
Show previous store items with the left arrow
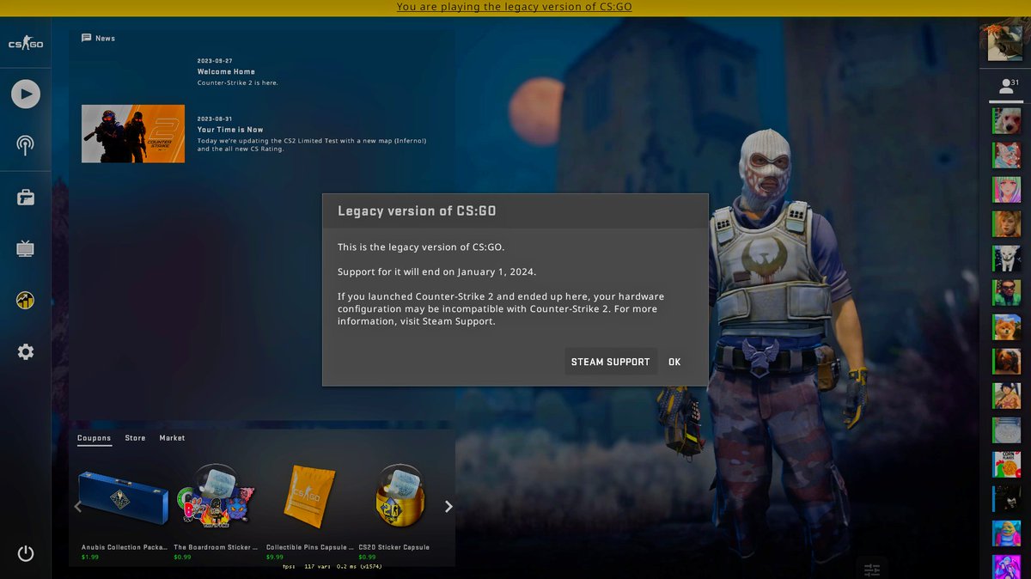click(x=77, y=507)
